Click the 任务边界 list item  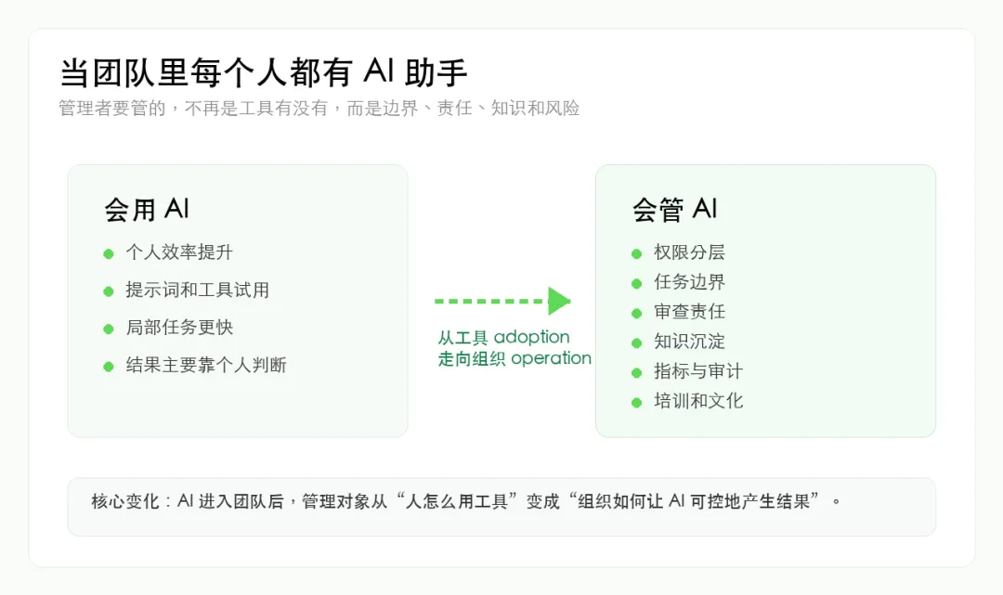[689, 282]
